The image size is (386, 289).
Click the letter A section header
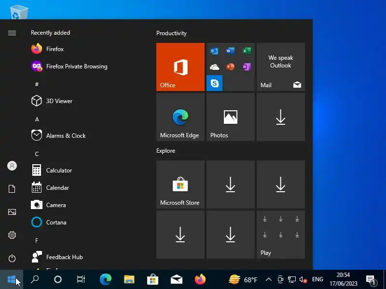tap(37, 119)
